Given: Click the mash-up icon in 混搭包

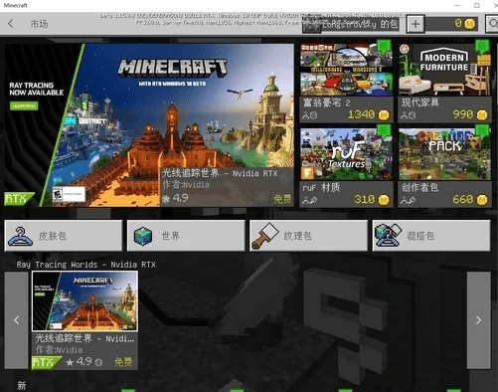Looking at the screenshot, I should point(388,235).
